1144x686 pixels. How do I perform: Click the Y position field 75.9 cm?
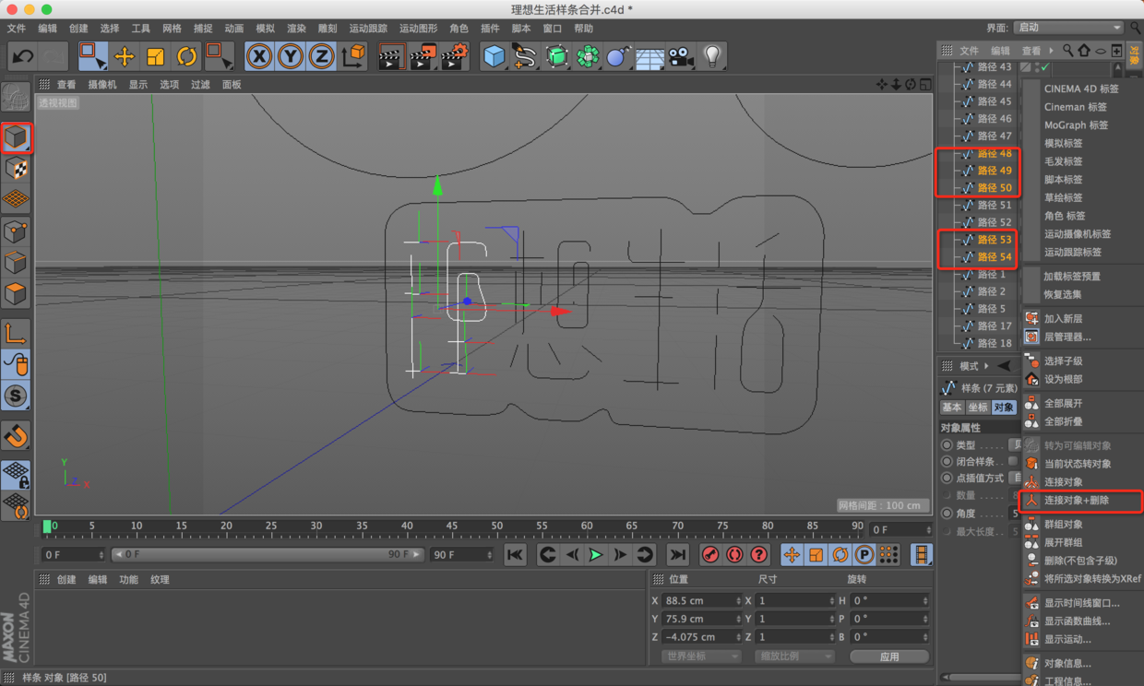point(703,619)
